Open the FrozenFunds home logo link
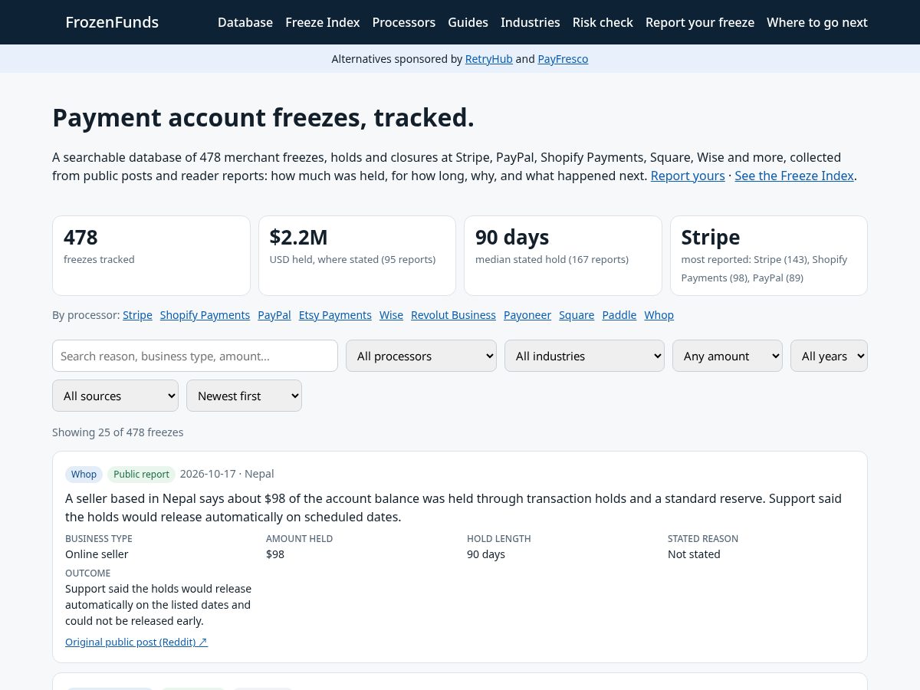The image size is (920, 690). point(112,22)
